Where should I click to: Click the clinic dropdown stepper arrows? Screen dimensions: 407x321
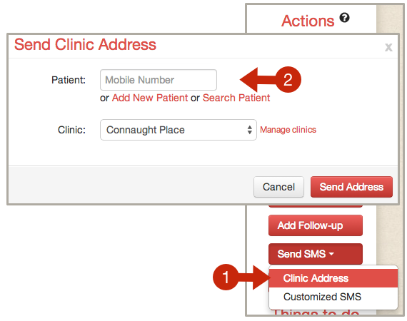[x=250, y=130]
